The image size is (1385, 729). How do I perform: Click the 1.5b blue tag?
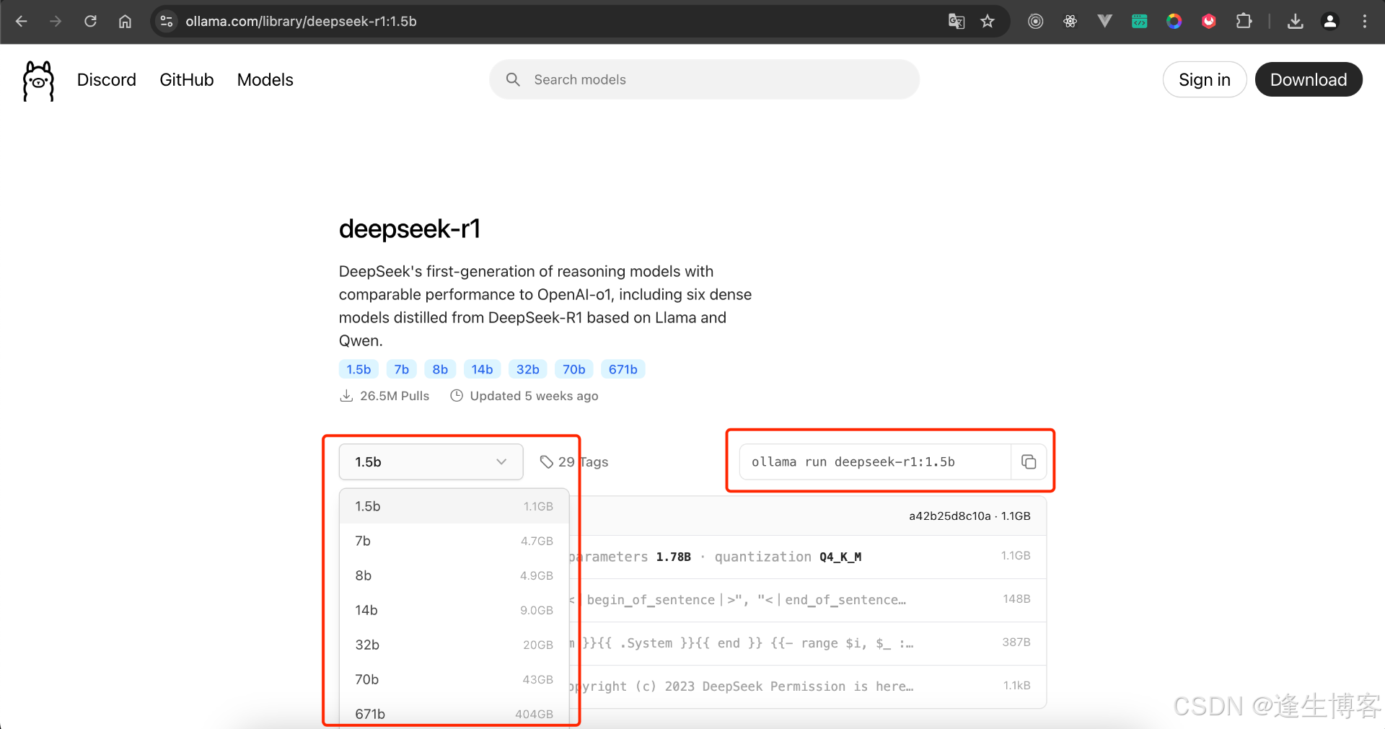click(359, 369)
